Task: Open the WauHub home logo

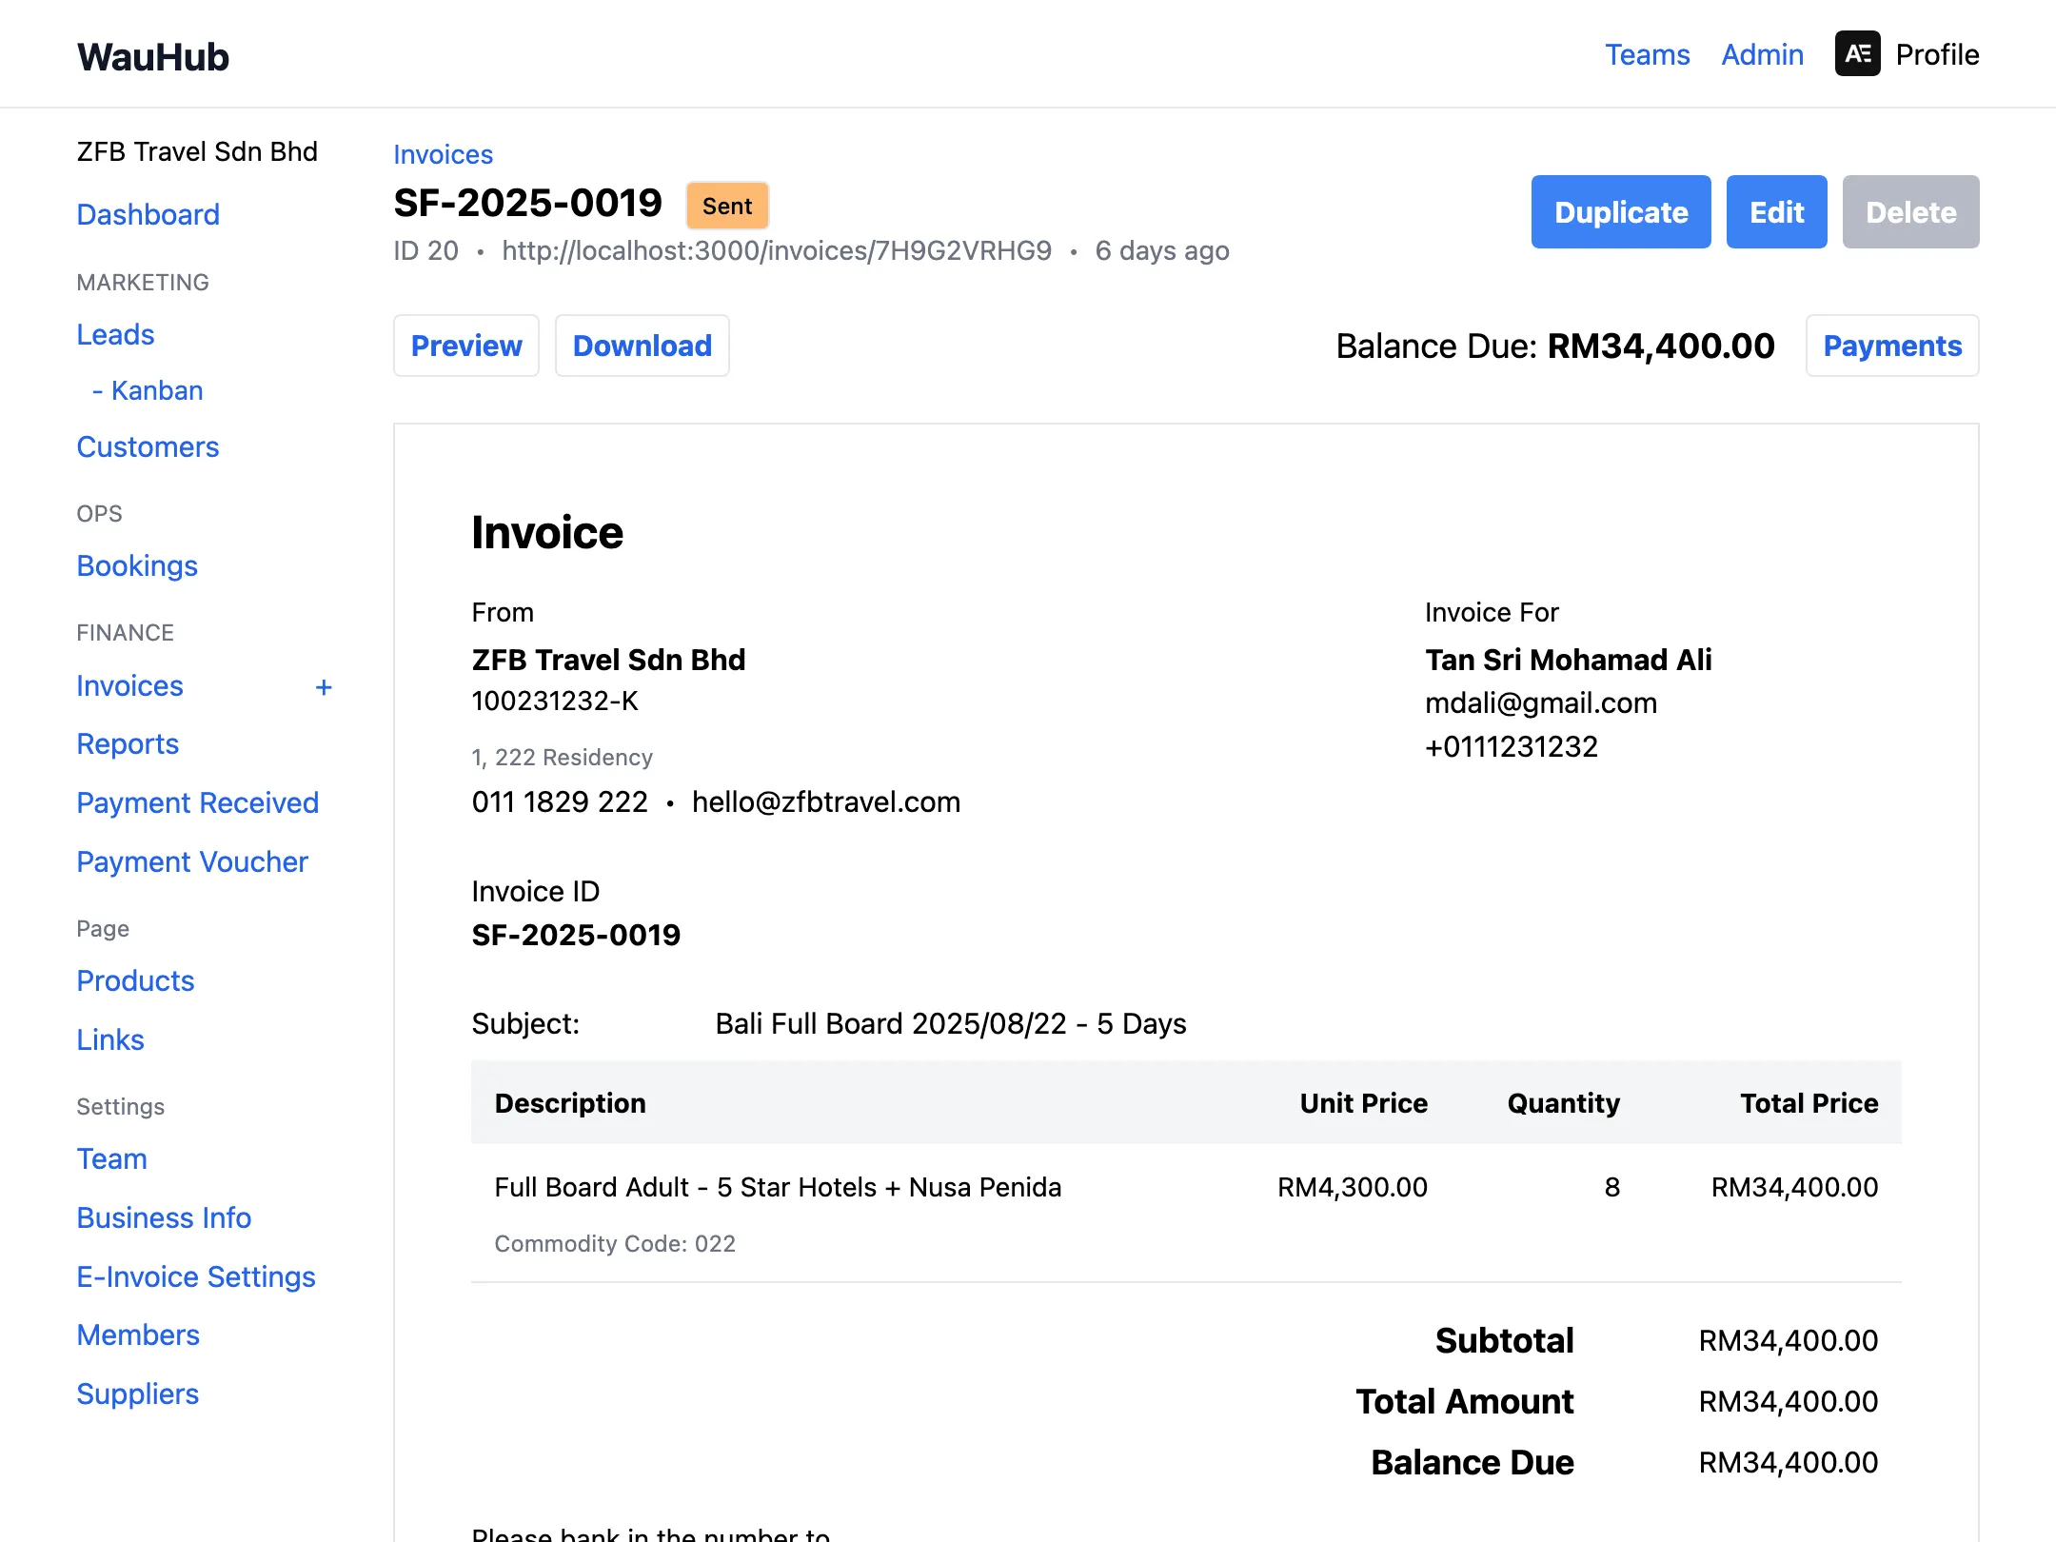Action: (x=153, y=56)
